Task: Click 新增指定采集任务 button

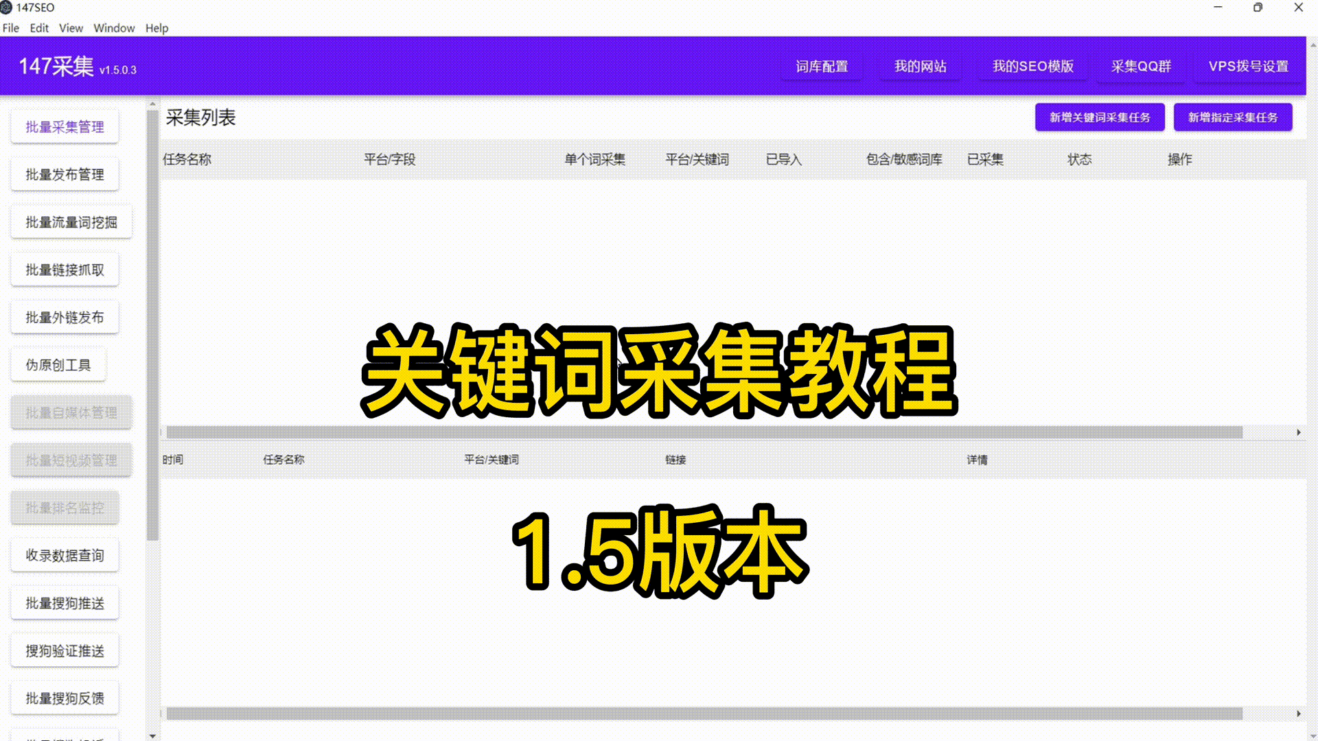Action: [x=1233, y=117]
